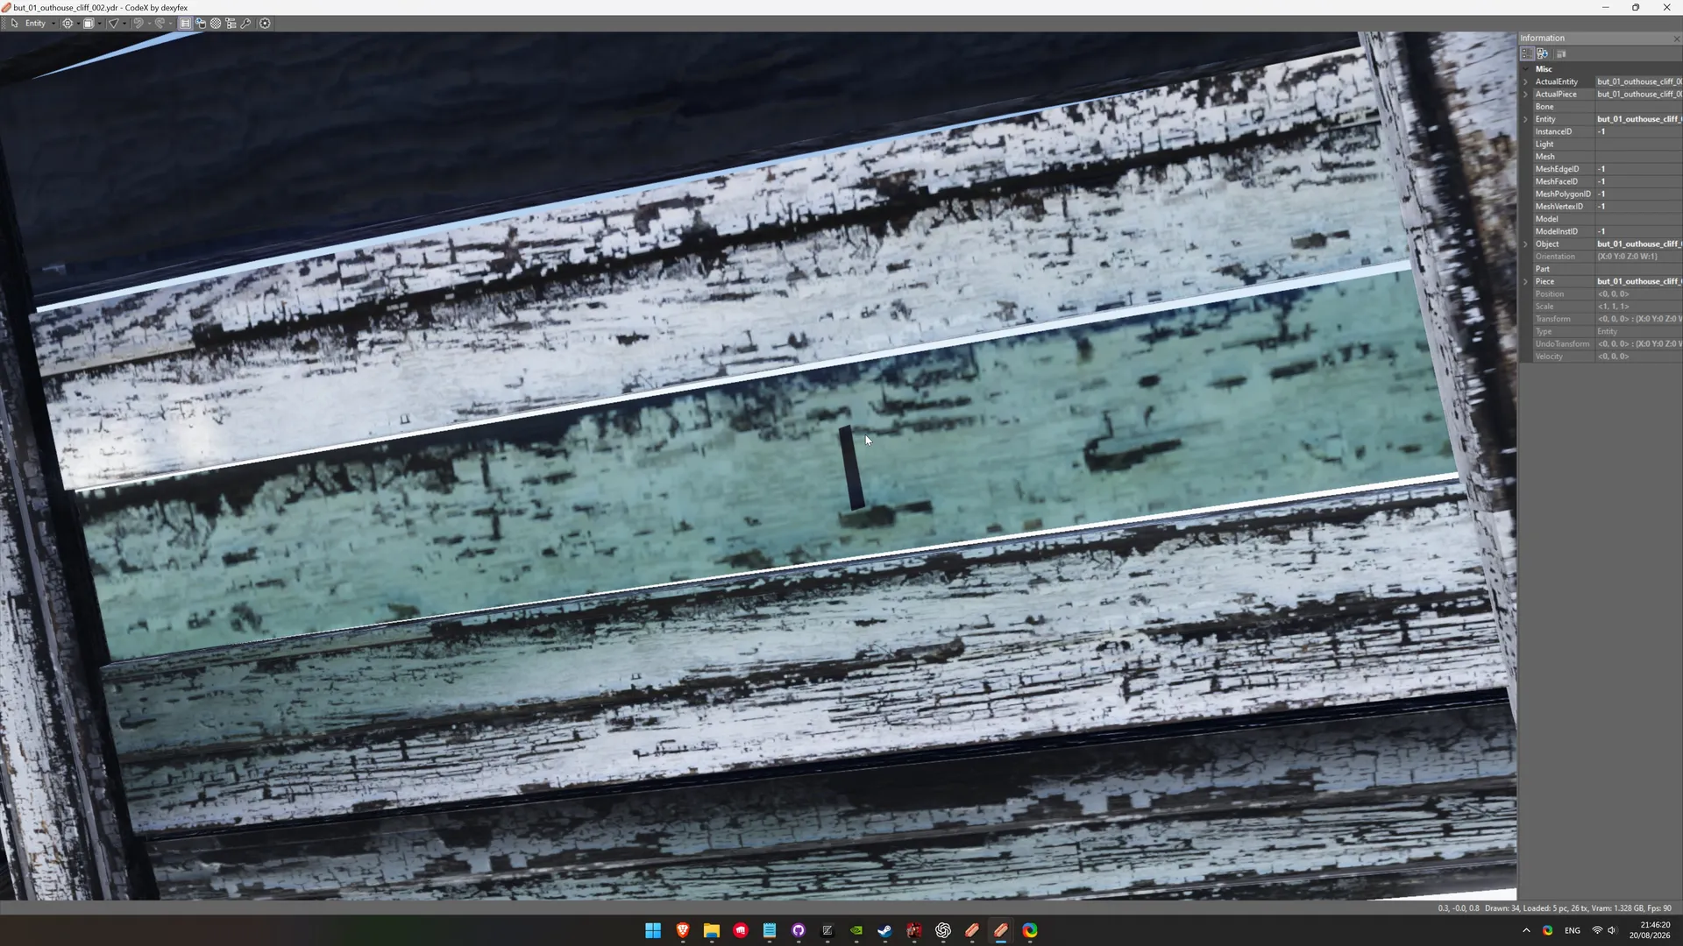Viewport: 1683px width, 946px height.
Task: Expand the ActualPiece property row
Action: click(1525, 94)
